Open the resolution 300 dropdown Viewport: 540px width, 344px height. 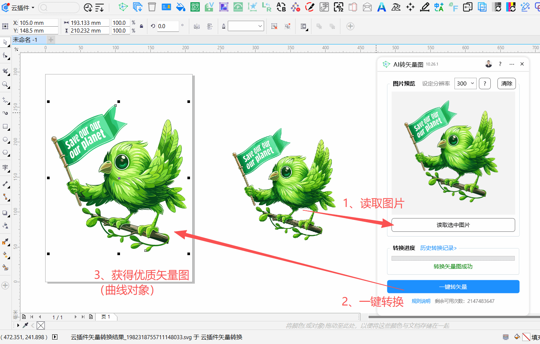(466, 84)
